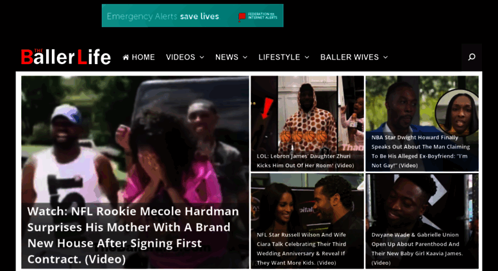Click The Baller Life logo
The width and height of the screenshot is (498, 271).
click(66, 57)
